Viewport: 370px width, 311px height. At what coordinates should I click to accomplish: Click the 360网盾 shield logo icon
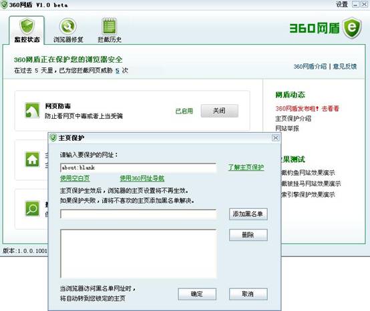(353, 27)
